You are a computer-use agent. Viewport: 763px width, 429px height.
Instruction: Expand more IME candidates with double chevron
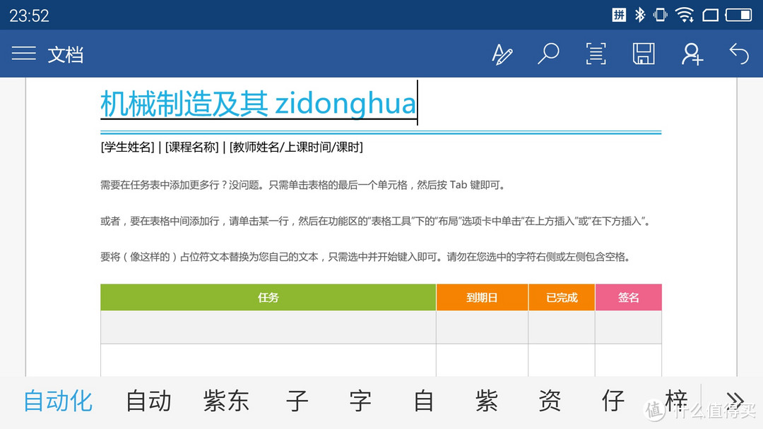pyautogui.click(x=735, y=400)
